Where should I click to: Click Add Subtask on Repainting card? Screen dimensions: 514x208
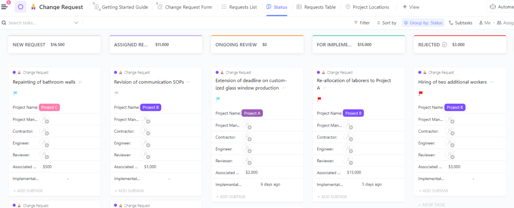click(x=28, y=191)
